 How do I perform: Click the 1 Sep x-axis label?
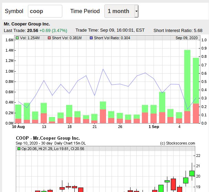154,127
